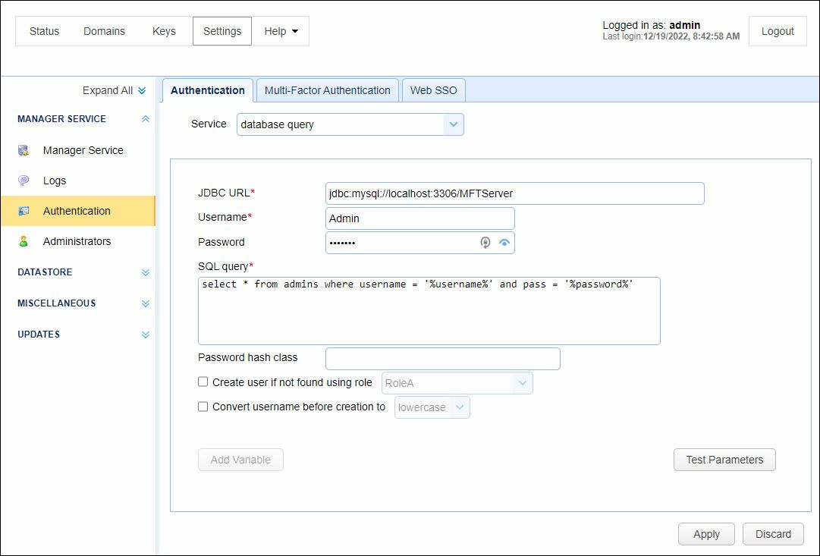Expand the DATASTORE section

(146, 272)
